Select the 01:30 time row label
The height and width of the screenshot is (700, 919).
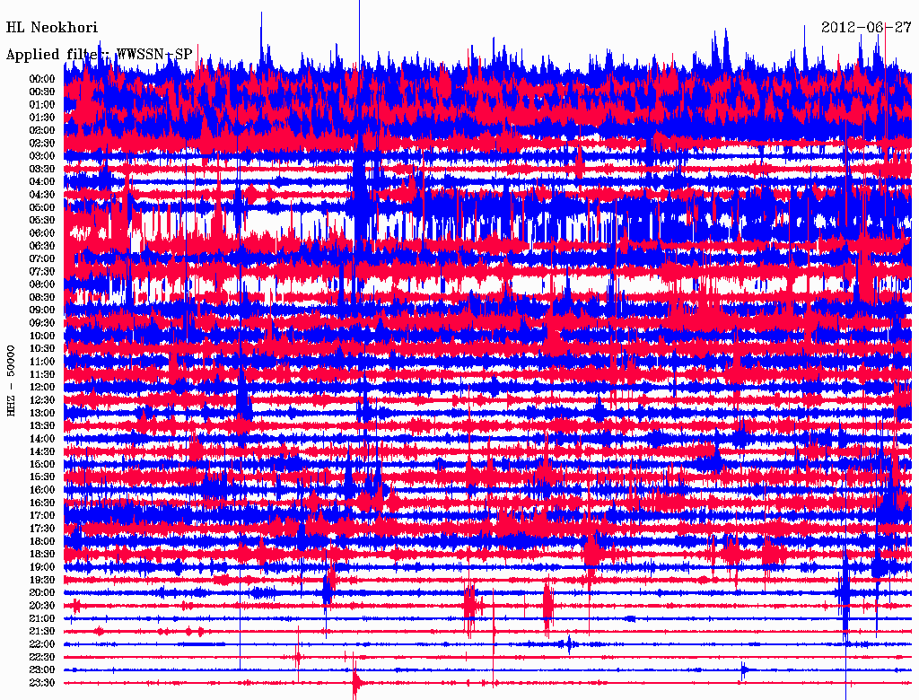pyautogui.click(x=42, y=118)
